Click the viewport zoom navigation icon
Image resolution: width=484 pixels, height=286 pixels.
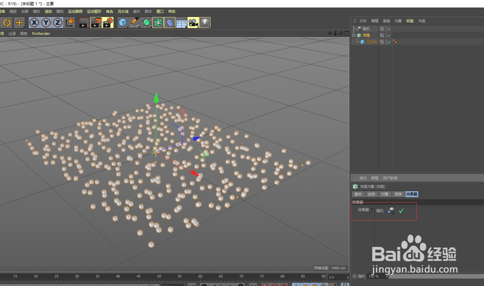pos(335,34)
